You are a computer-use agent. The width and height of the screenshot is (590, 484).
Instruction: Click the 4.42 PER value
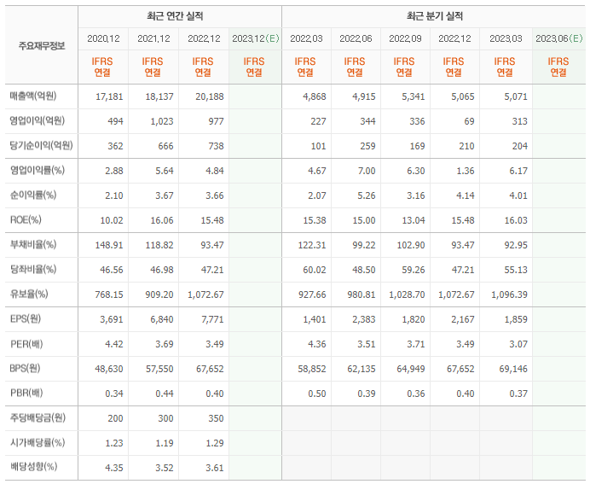click(x=114, y=344)
